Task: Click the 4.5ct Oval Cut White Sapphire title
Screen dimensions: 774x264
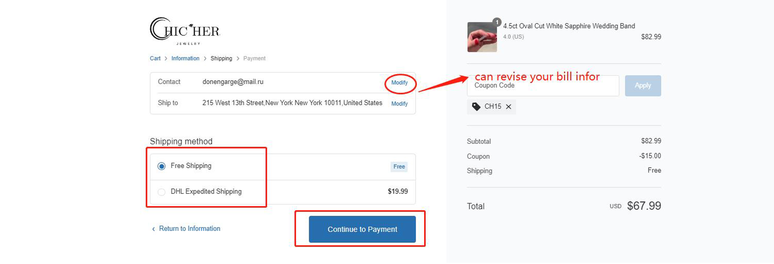Action: [569, 26]
